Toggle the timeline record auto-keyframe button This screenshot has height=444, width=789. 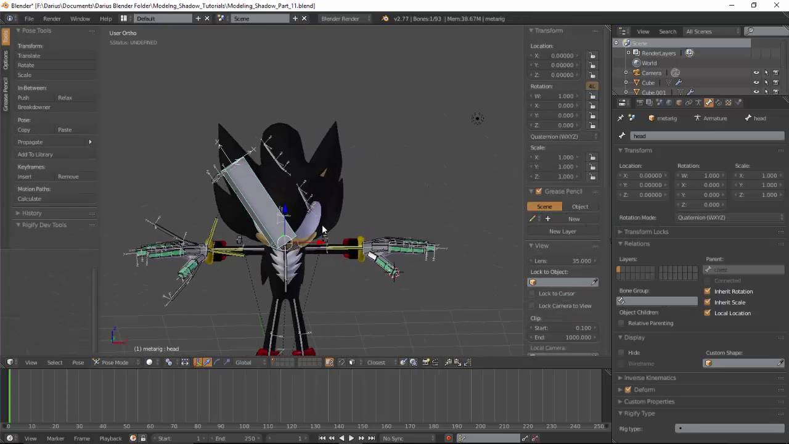pos(448,438)
